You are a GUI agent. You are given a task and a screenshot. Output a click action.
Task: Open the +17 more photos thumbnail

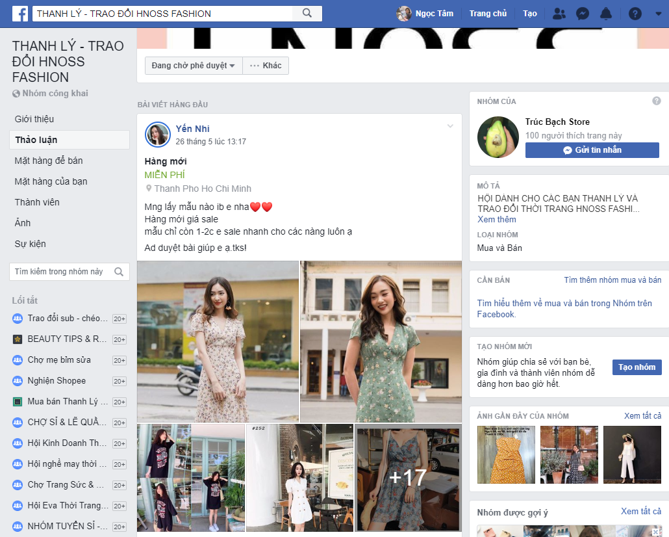click(408, 478)
